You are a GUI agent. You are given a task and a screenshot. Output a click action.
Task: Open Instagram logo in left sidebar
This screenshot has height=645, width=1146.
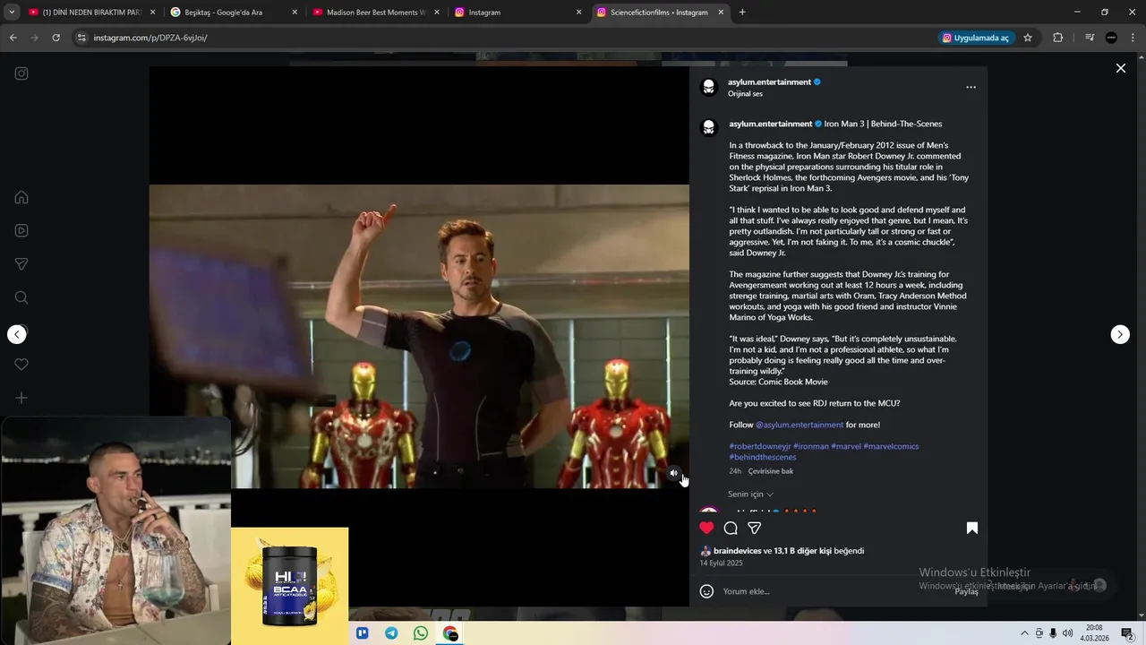pyautogui.click(x=21, y=73)
